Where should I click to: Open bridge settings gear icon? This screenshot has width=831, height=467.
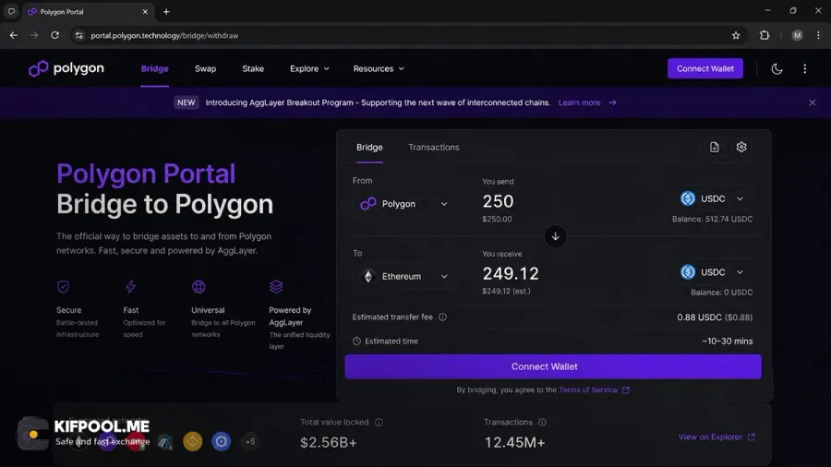(741, 147)
